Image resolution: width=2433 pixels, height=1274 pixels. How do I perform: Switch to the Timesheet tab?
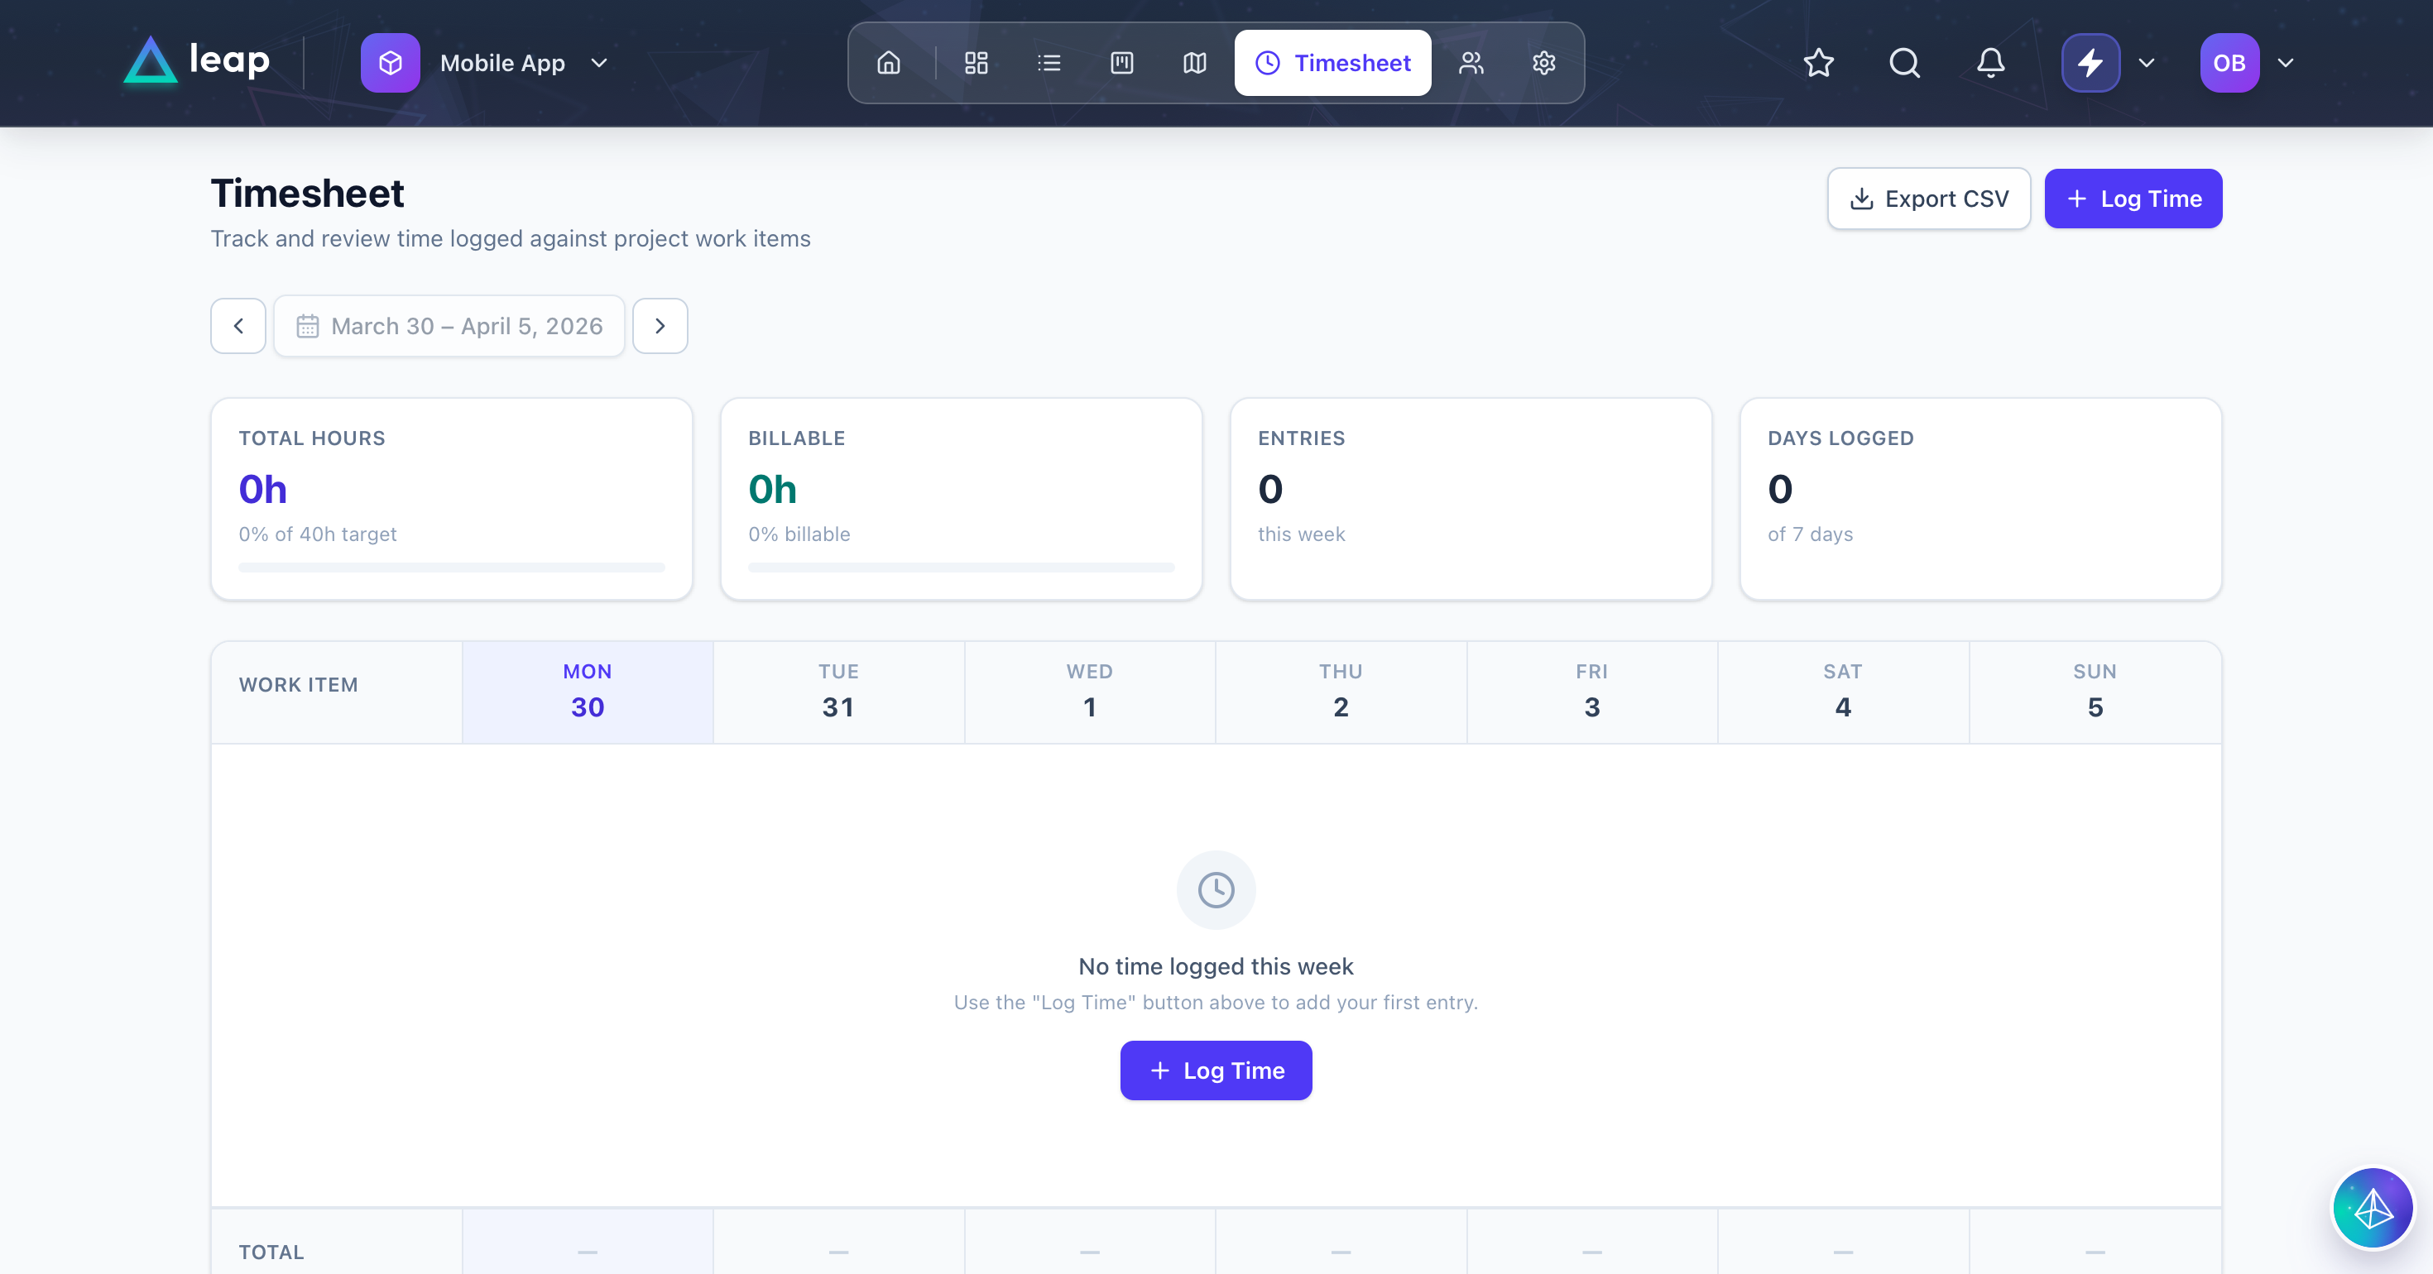[1332, 62]
